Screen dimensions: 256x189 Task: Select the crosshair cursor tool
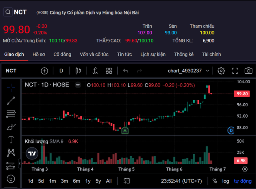point(11,88)
